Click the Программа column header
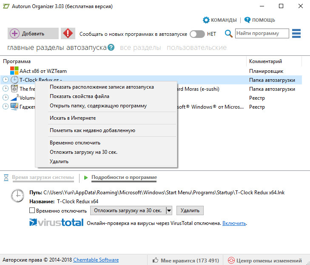310x265 pixels. (17, 61)
